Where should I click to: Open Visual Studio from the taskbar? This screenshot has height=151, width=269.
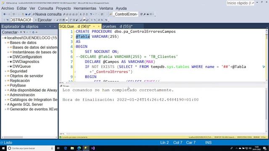pos(93,148)
